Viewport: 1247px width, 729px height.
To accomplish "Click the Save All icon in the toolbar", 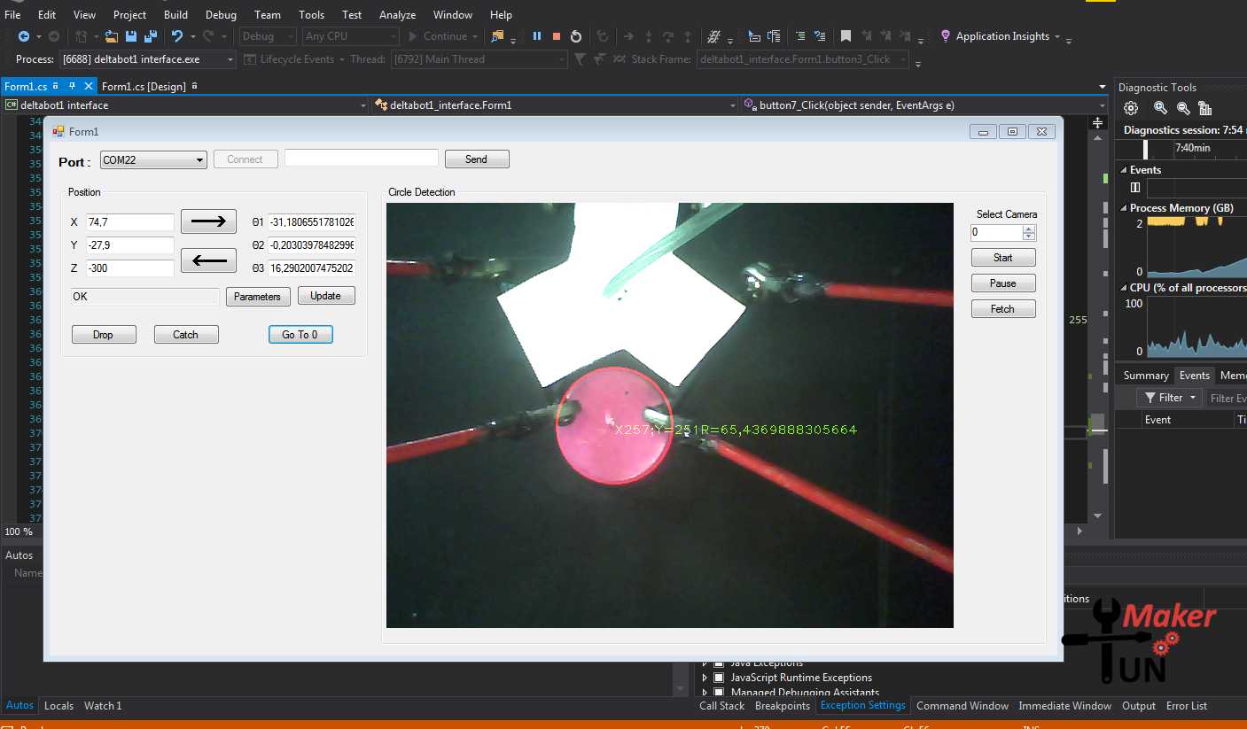I will tap(149, 36).
